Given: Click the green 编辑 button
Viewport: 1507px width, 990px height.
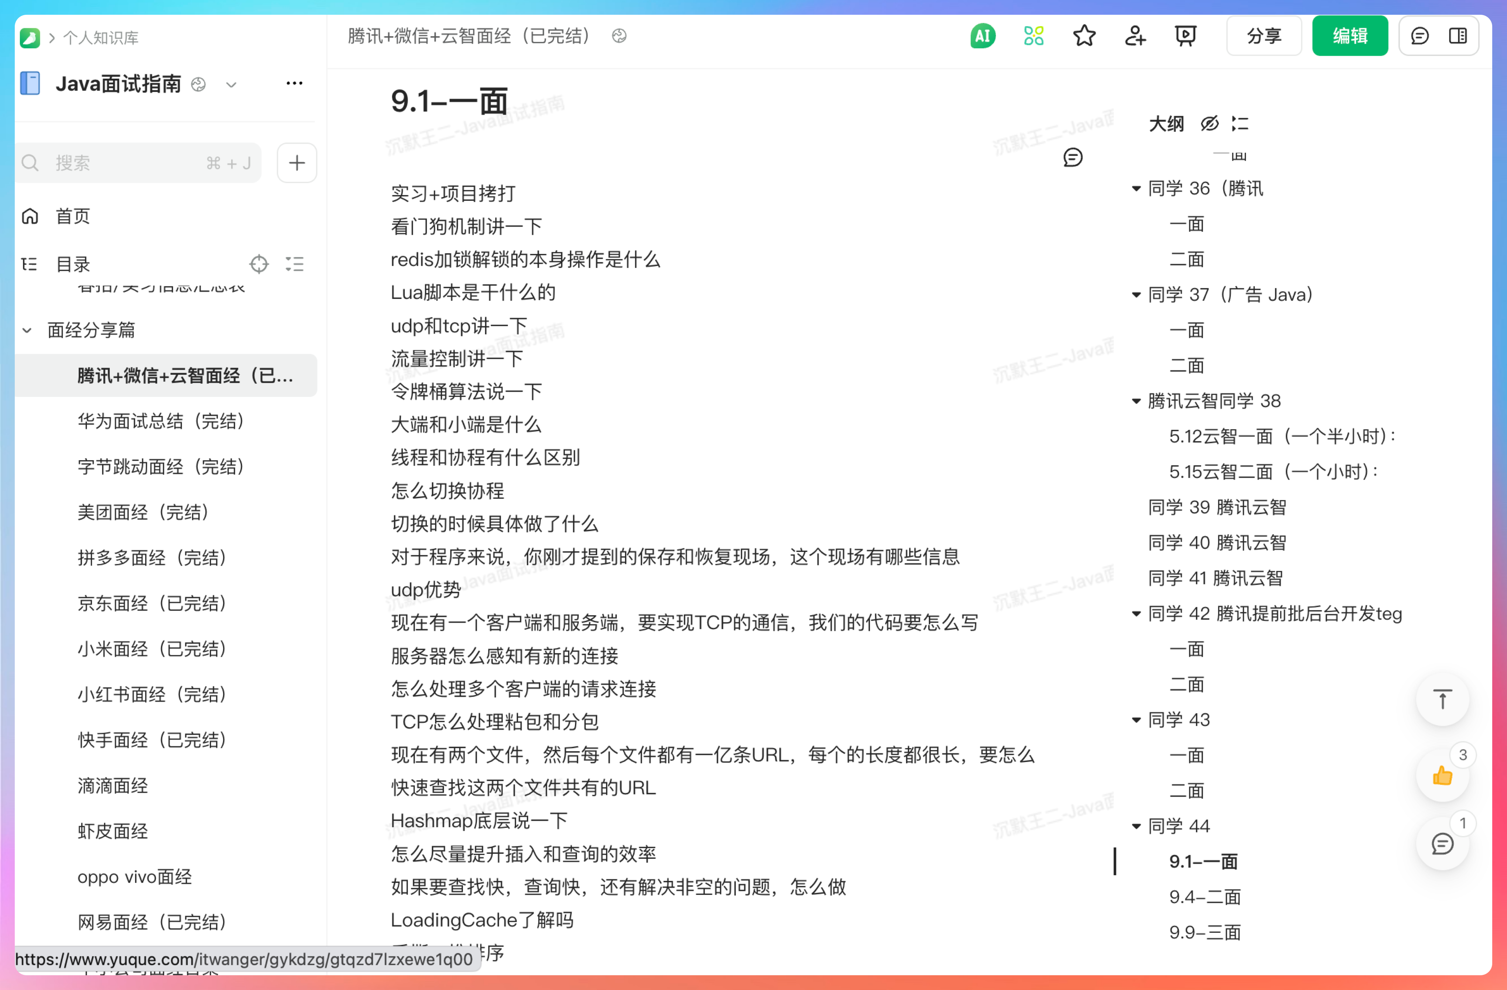Looking at the screenshot, I should pos(1349,36).
